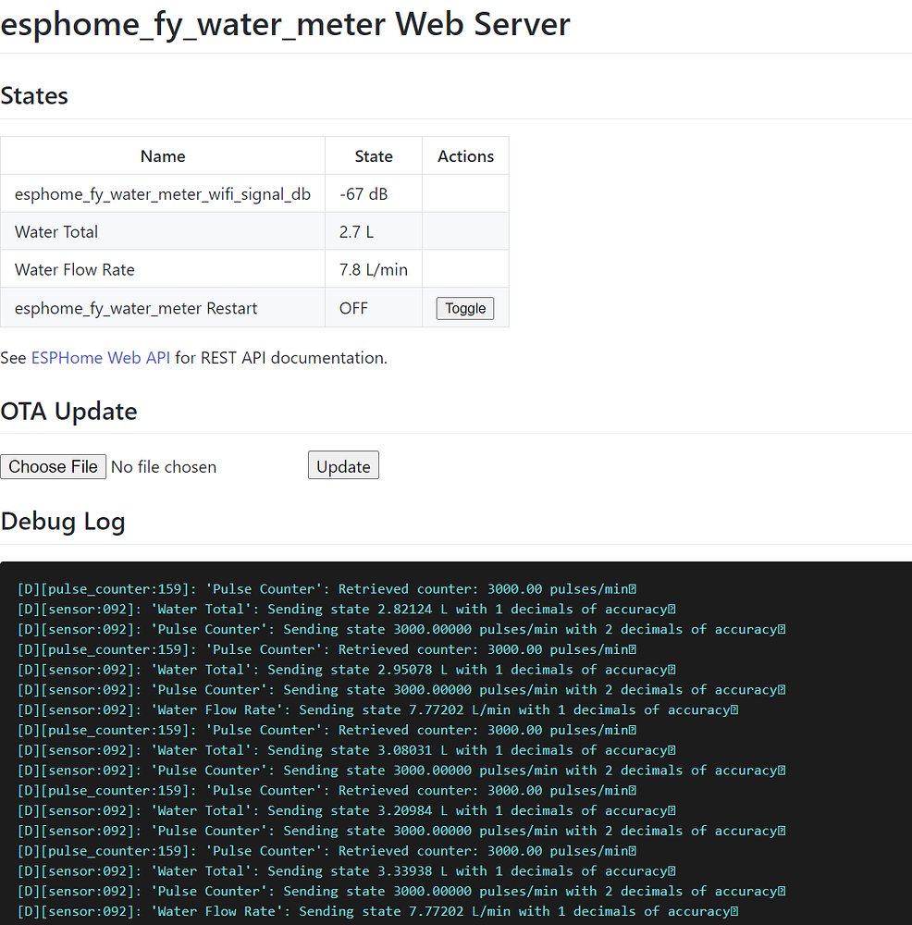Click the Debug Log section heading

(x=63, y=521)
